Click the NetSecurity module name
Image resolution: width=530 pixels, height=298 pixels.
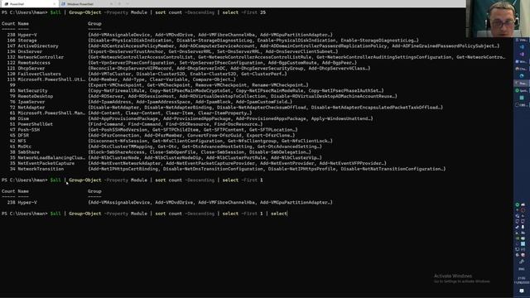click(x=33, y=90)
